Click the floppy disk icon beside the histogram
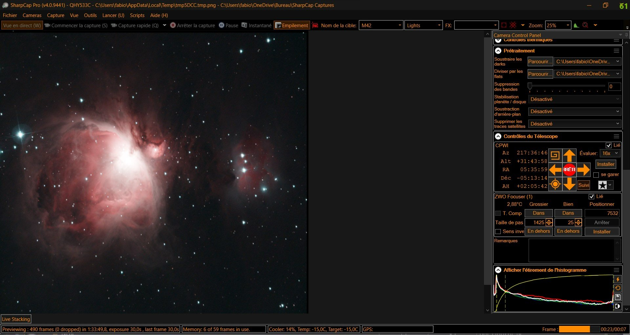 click(x=618, y=297)
